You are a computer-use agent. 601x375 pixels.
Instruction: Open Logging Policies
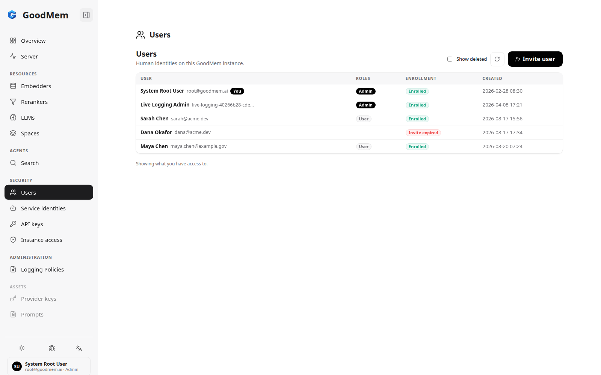49,269
